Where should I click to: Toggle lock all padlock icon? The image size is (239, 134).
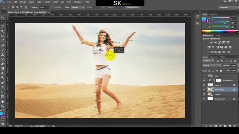point(221,71)
